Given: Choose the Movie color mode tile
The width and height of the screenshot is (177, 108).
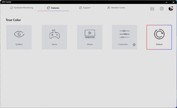Looking at the screenshot, I should [90, 37].
